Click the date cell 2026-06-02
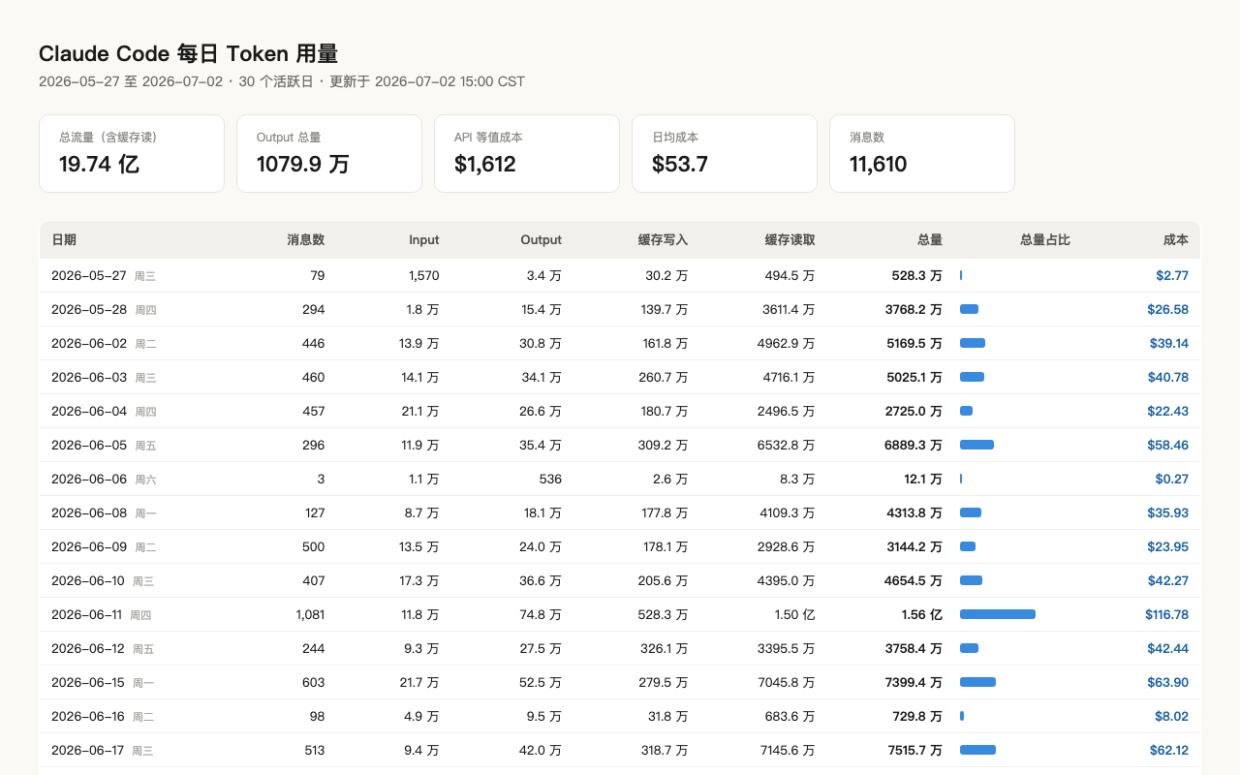 [x=89, y=343]
